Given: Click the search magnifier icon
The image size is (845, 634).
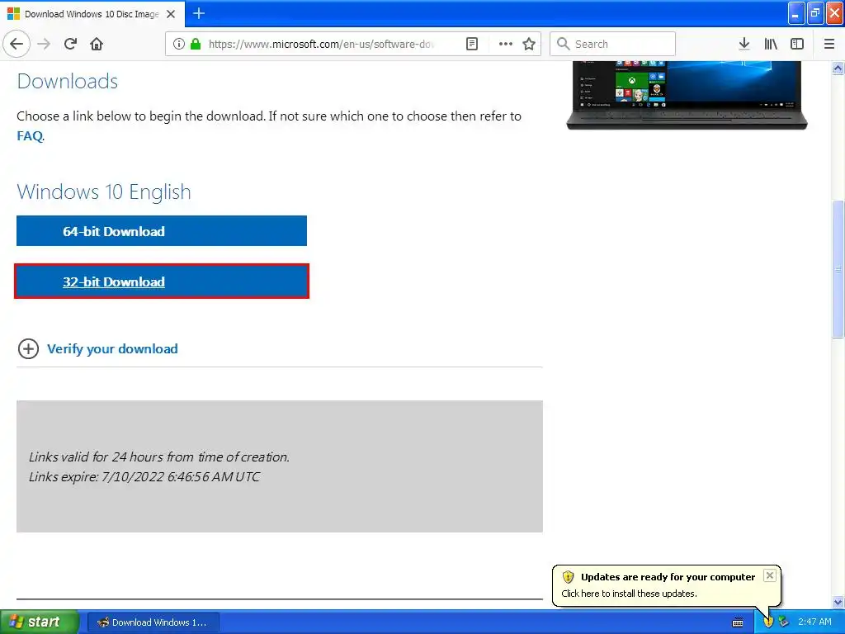Looking at the screenshot, I should (x=563, y=44).
